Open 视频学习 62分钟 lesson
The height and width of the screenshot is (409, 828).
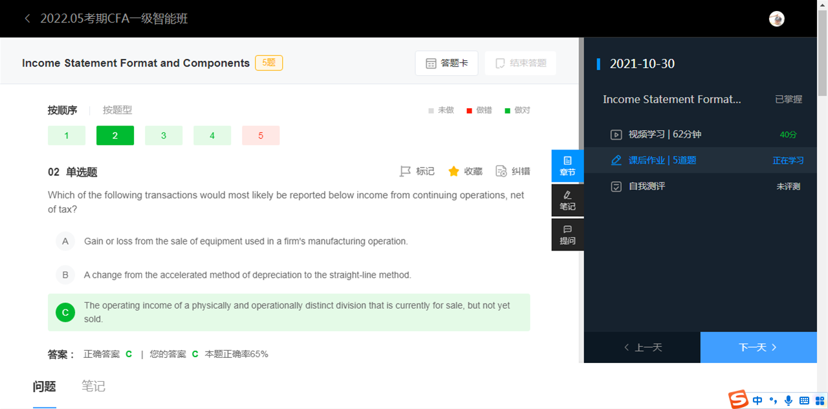click(701, 135)
